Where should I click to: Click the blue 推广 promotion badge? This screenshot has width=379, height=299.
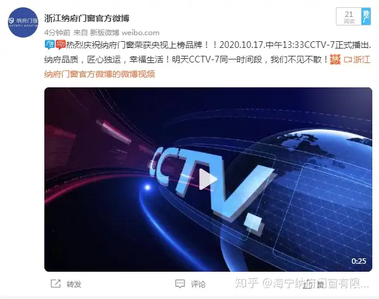click(x=366, y=16)
